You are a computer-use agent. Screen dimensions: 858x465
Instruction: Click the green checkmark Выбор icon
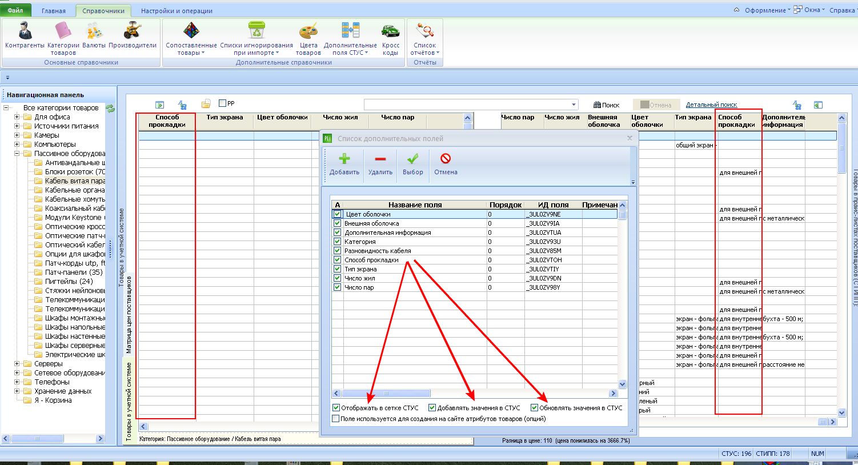[x=412, y=159]
